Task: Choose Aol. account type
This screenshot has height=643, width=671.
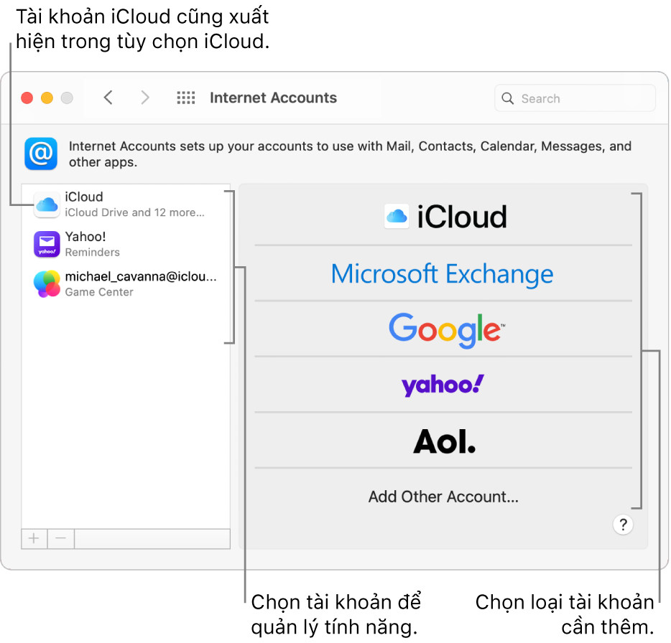Action: tap(443, 441)
